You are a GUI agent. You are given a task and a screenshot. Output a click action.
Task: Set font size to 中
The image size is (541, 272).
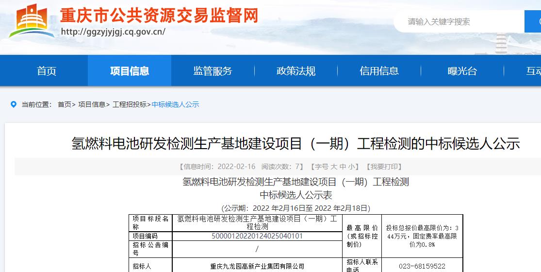point(343,167)
